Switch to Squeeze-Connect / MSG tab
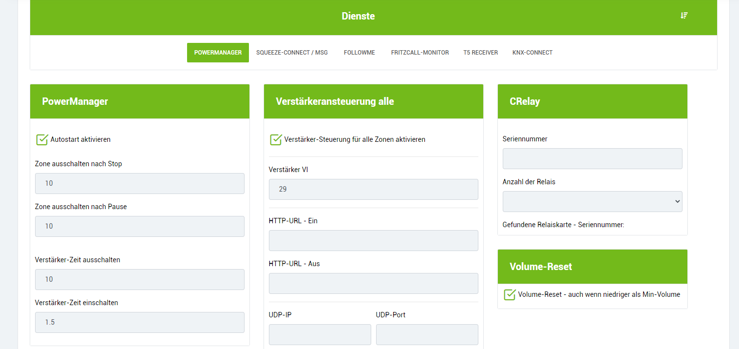 click(x=292, y=53)
